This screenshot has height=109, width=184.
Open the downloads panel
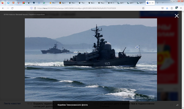[167, 8]
